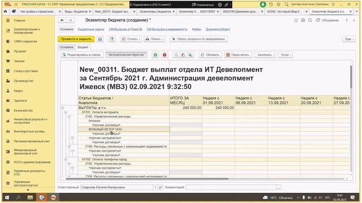
Task: Click the green notifications bell icon
Action: (x=262, y=5)
